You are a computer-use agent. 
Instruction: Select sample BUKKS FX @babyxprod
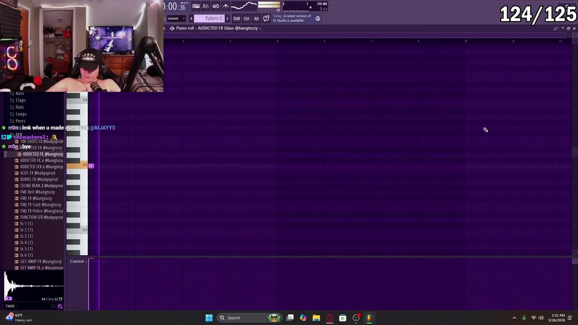(x=39, y=179)
